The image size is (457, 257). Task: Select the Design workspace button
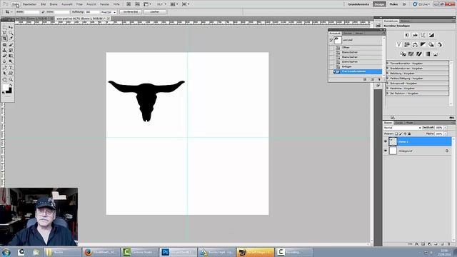pyautogui.click(x=379, y=4)
